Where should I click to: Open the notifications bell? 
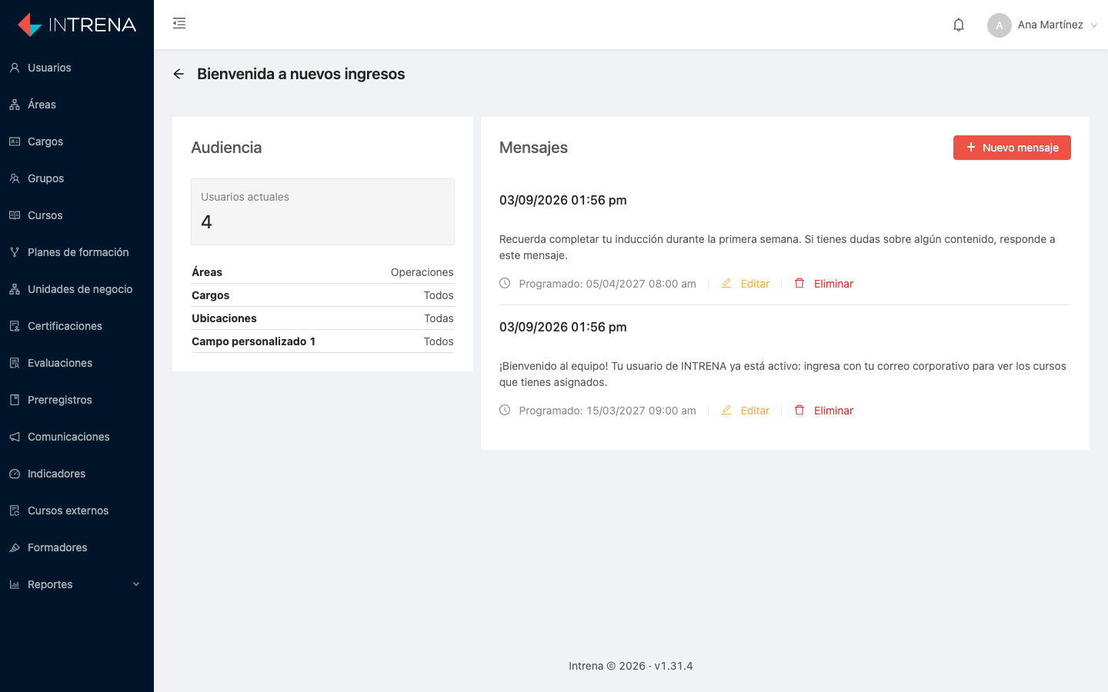pyautogui.click(x=959, y=25)
